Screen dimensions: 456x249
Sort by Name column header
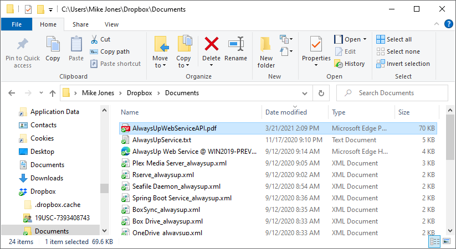(191, 112)
